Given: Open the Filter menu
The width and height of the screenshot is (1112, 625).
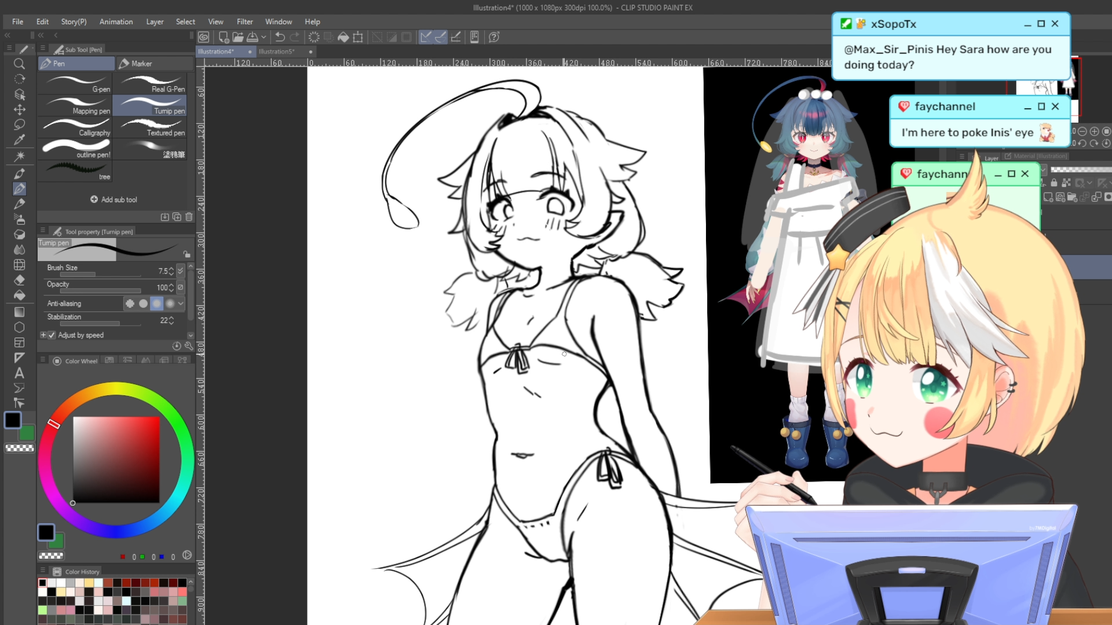Looking at the screenshot, I should pyautogui.click(x=244, y=21).
